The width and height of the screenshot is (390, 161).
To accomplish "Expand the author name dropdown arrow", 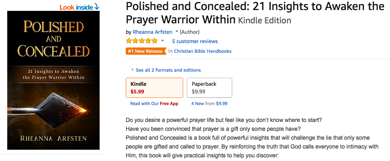I will tap(177, 32).
